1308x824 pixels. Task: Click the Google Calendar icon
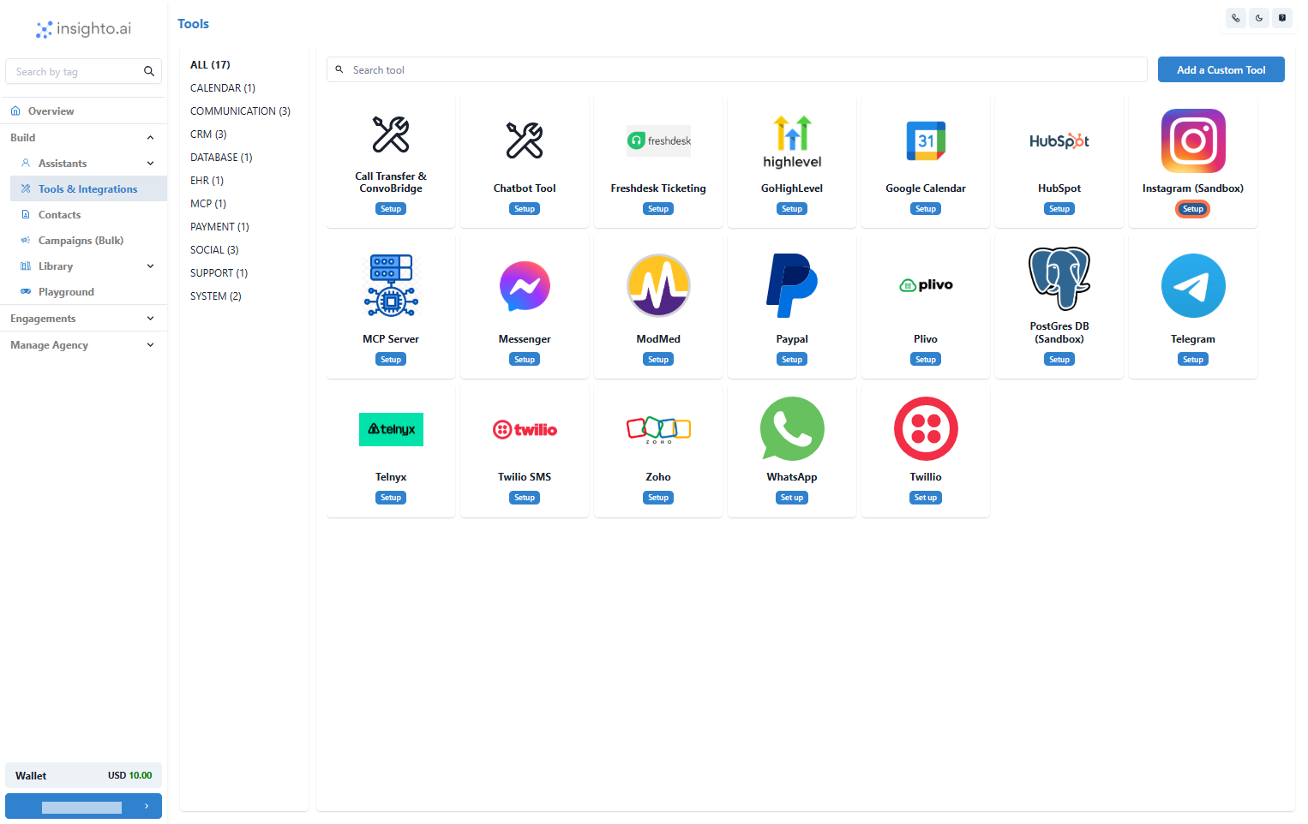925,140
